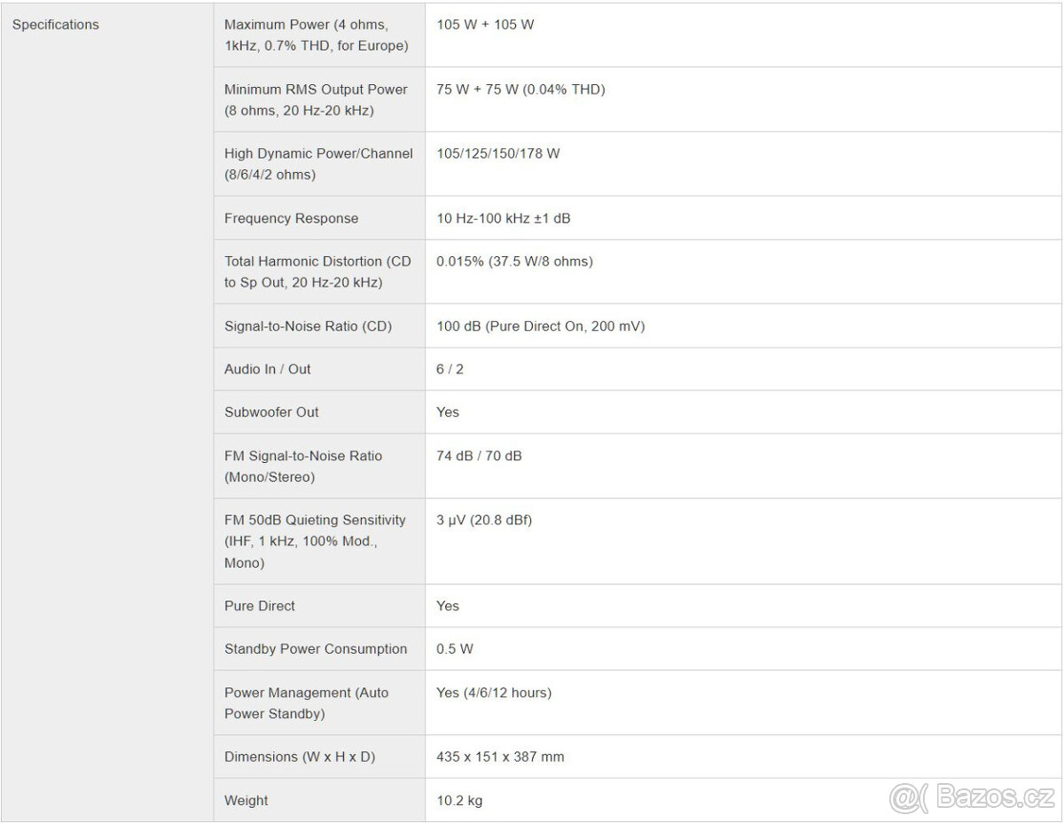Click the Subwoofer Out row label
Screen dimensions: 1064x823
(271, 412)
